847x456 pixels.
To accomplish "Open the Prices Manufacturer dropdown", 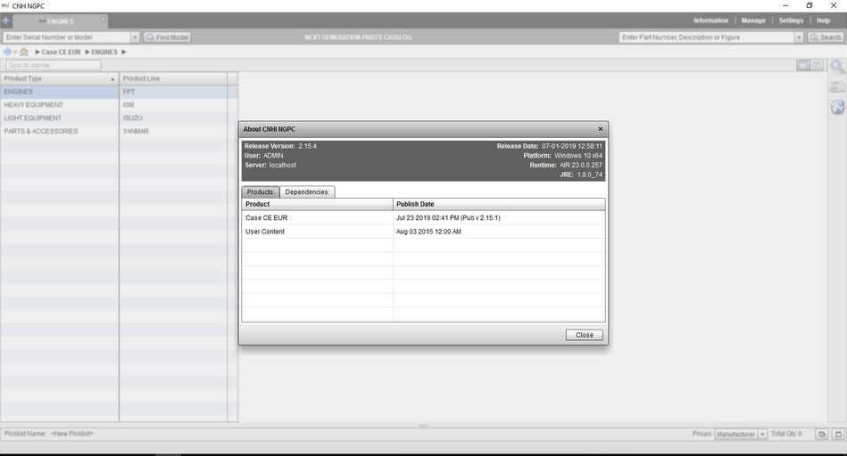I will click(762, 434).
